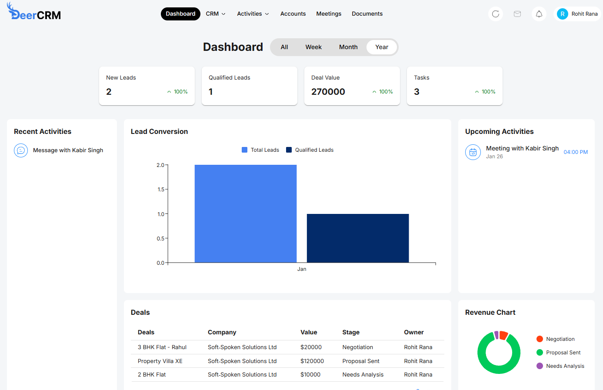Image resolution: width=603 pixels, height=390 pixels.
Task: Click the Rohit Rana profile avatar
Action: pyautogui.click(x=563, y=13)
